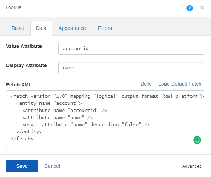The height and width of the screenshot is (177, 211).
Task: Focus the Value Attribute field containing accountid
Action: pos(131,49)
